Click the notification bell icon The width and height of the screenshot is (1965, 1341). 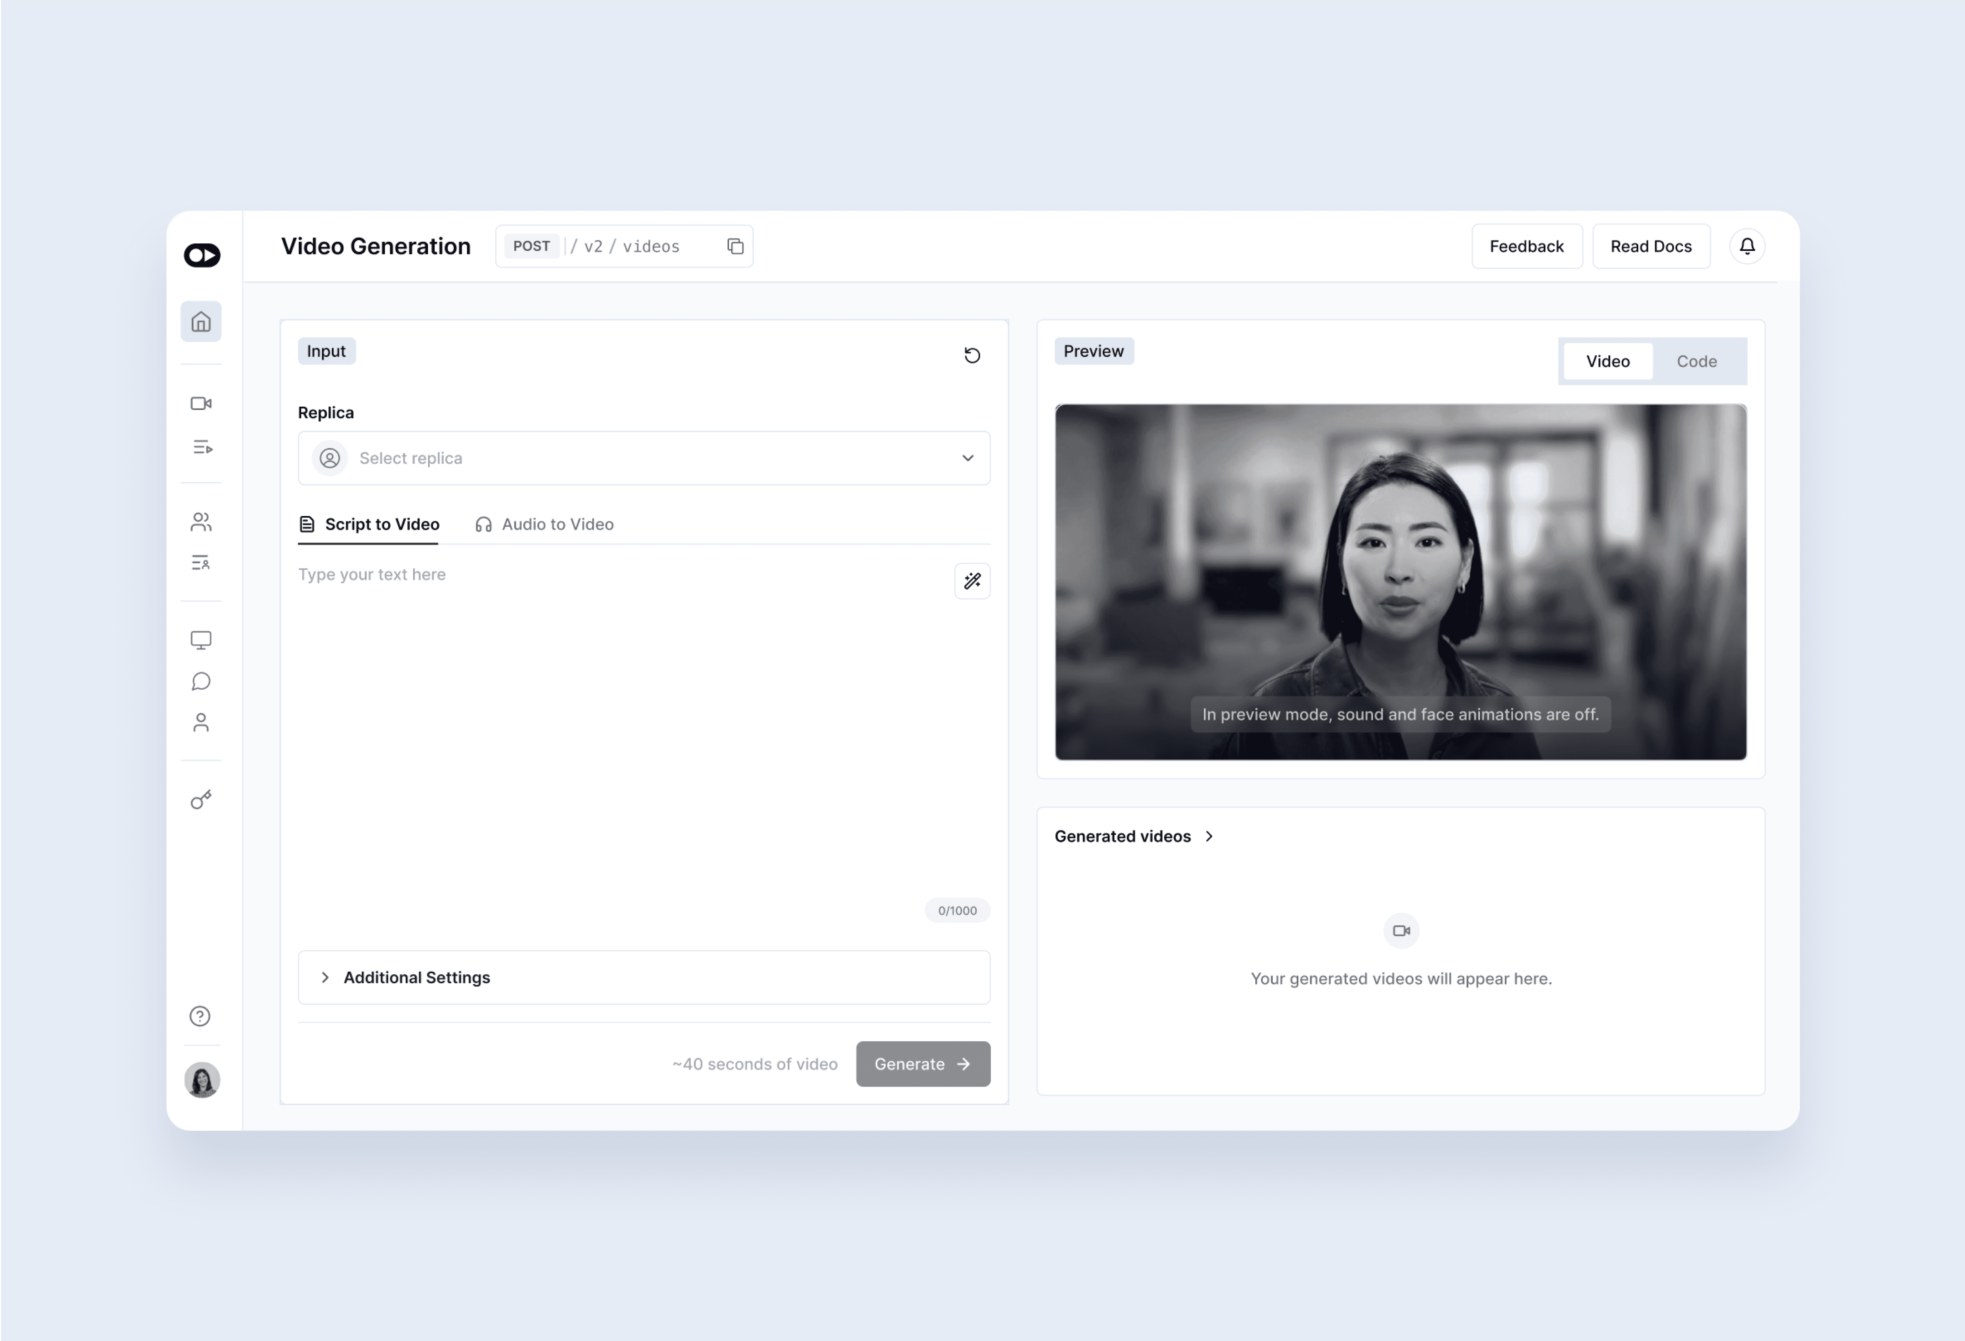(x=1747, y=246)
